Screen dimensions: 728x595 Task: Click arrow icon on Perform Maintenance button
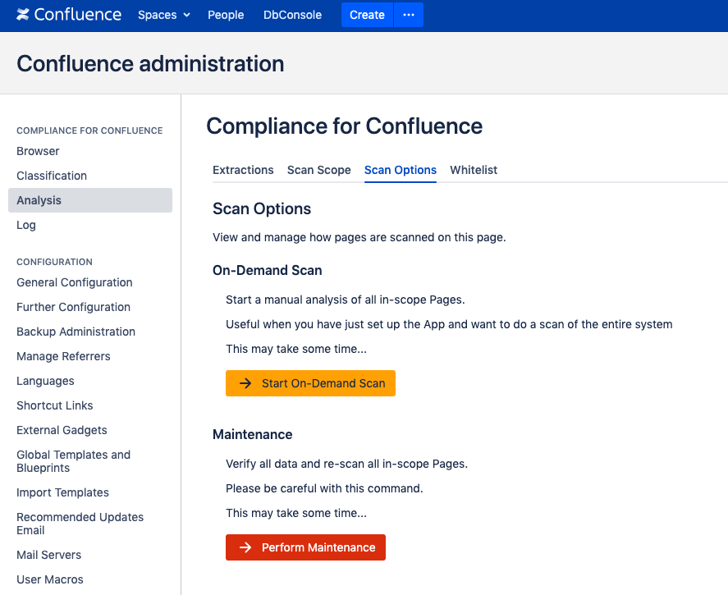click(x=245, y=547)
